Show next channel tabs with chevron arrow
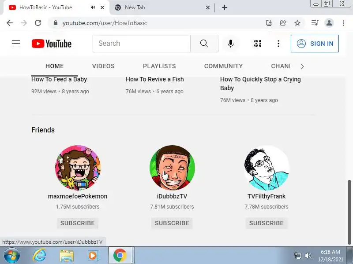This screenshot has width=353, height=264. click(302, 66)
